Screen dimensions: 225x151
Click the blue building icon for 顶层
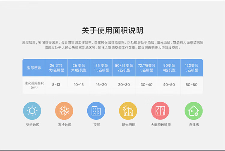click(x=96, y=111)
